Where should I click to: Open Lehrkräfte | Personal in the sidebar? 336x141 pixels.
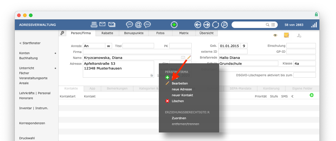click(35, 93)
